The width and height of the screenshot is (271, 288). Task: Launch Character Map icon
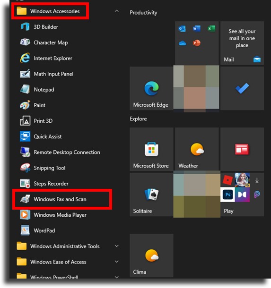(x=25, y=42)
